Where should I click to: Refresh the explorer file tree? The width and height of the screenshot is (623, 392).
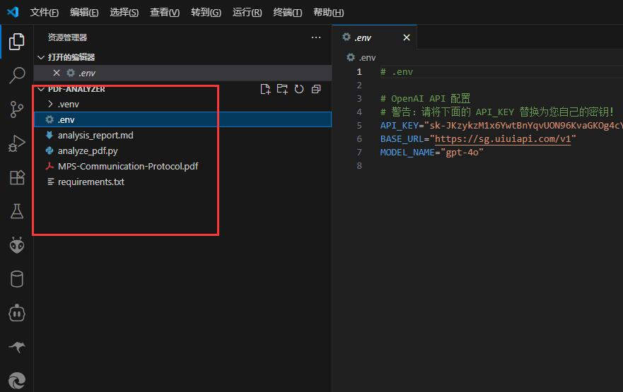299,89
